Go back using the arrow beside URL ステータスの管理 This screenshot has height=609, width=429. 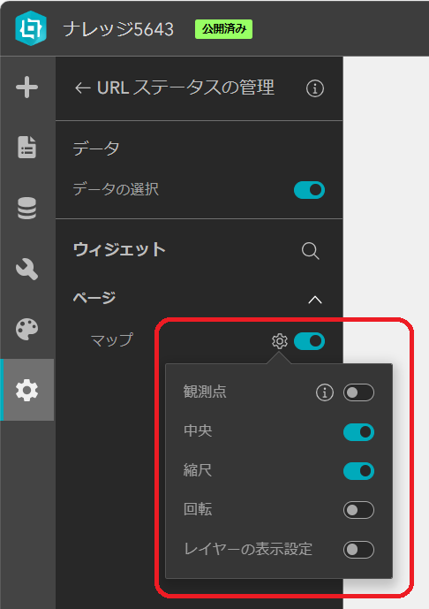pos(83,88)
